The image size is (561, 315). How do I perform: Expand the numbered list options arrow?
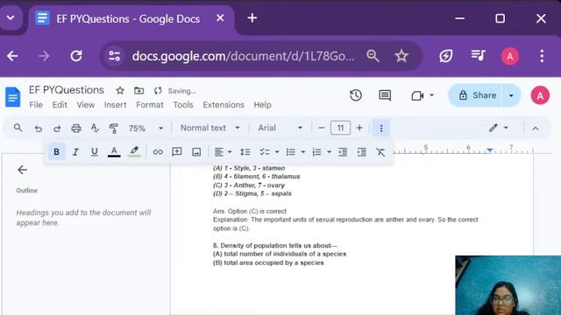click(x=329, y=152)
